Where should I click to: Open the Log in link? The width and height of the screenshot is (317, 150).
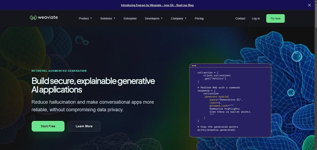[x=256, y=18]
